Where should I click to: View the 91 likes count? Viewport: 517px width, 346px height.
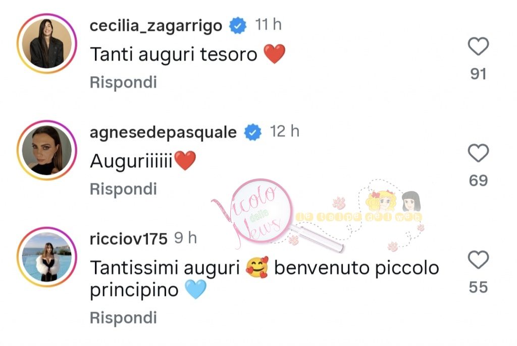[478, 74]
